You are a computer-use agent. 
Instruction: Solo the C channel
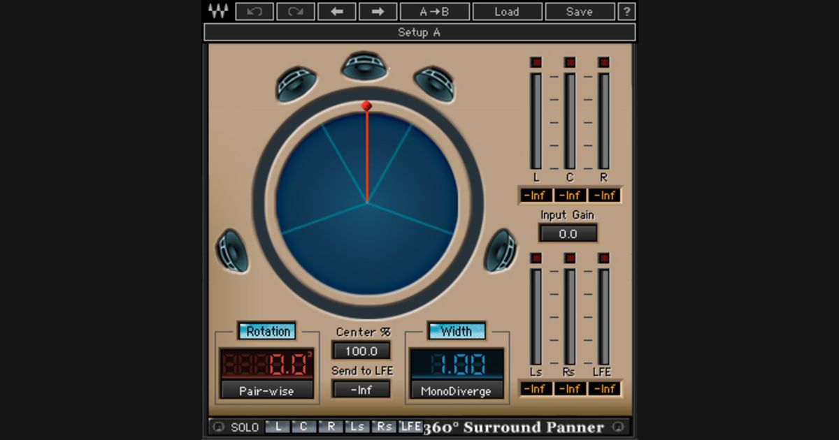tap(303, 427)
